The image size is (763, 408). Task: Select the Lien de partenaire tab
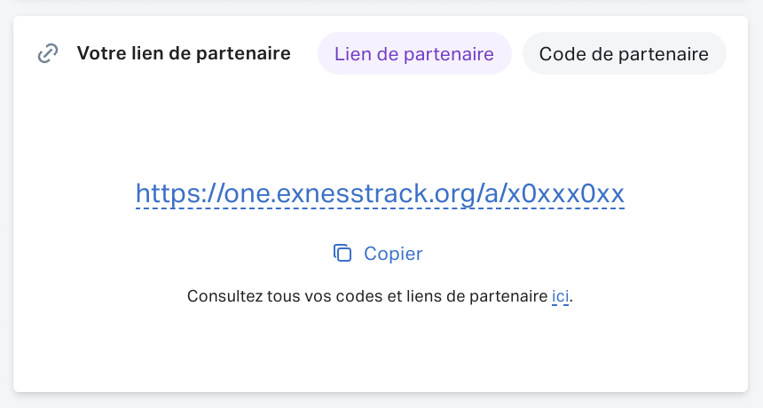point(414,53)
